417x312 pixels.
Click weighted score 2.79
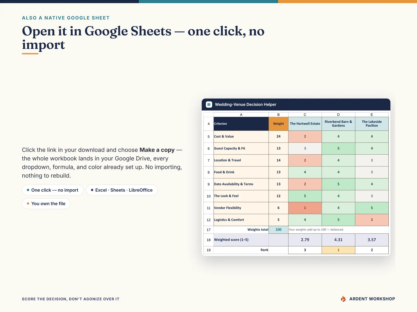305,240
